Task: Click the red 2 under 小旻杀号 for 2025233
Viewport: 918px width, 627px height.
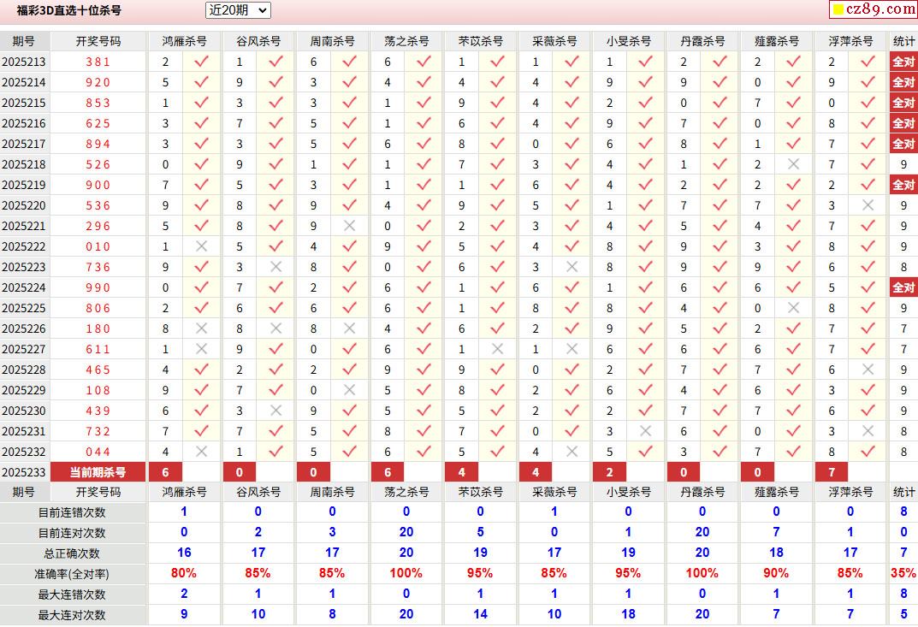Action: pos(609,472)
